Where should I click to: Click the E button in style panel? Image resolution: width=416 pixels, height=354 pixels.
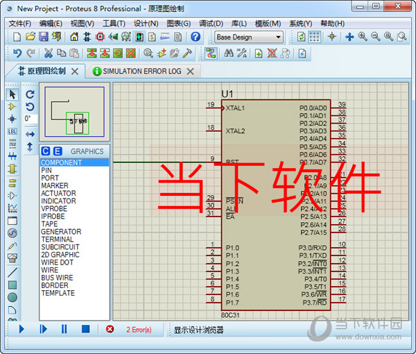click(58, 151)
